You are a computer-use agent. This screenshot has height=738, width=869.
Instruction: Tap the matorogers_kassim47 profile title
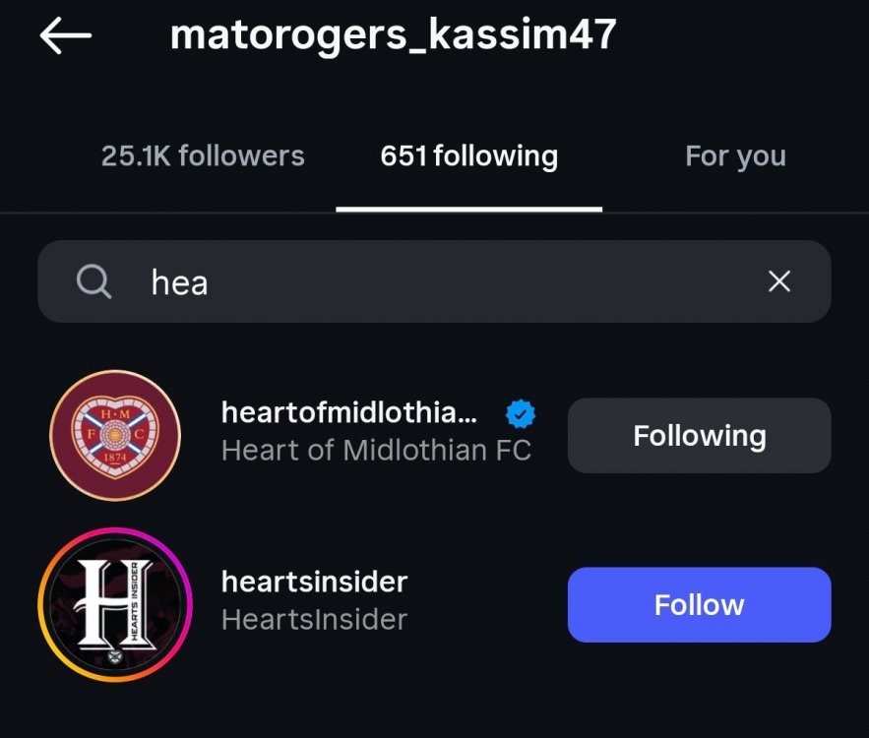393,35
